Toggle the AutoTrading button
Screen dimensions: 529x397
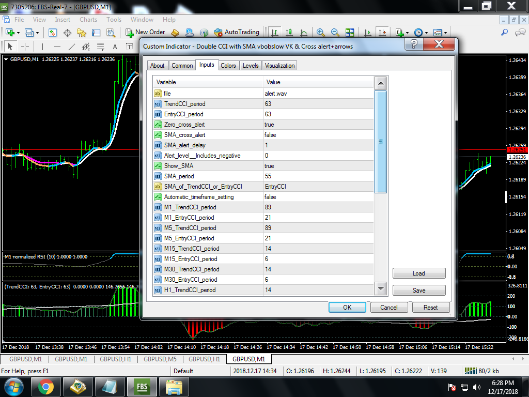click(237, 33)
